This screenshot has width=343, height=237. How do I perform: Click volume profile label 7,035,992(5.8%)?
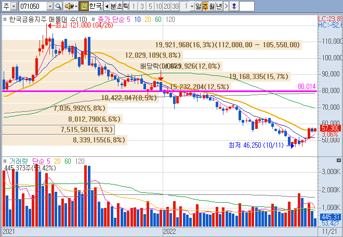point(80,108)
